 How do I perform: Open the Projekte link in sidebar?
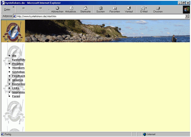(18, 64)
